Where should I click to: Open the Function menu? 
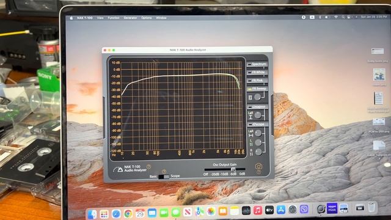[114, 18]
